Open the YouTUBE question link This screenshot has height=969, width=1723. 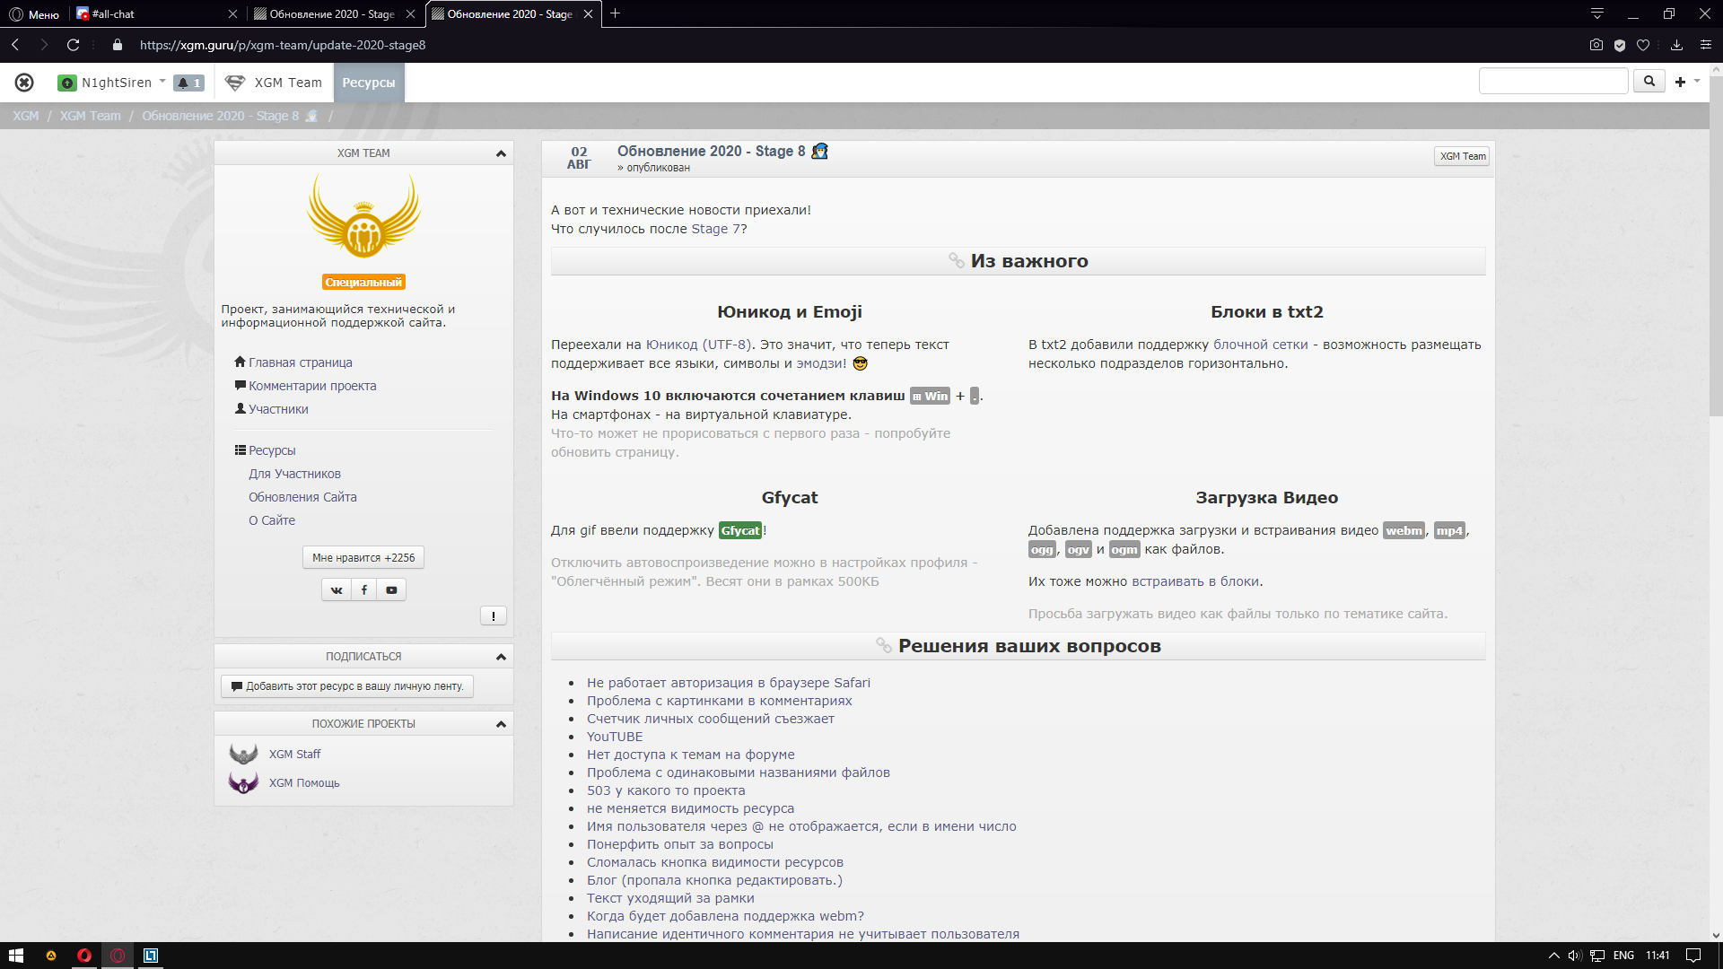tap(614, 737)
